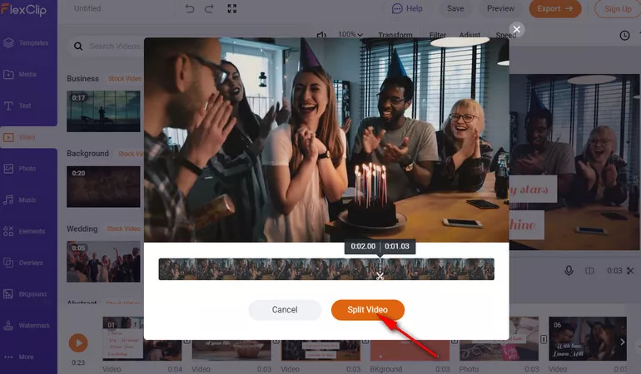Open the Speed tab

pyautogui.click(x=505, y=35)
